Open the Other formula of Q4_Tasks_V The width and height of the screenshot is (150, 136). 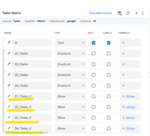130,128
